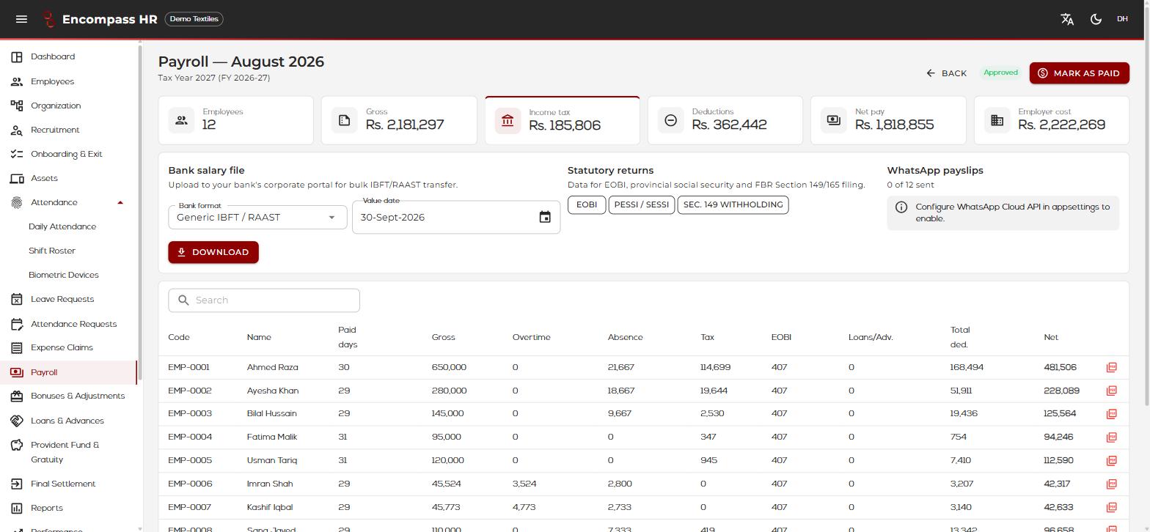
Task: Open Biometric Devices submenu item
Action: [x=63, y=275]
